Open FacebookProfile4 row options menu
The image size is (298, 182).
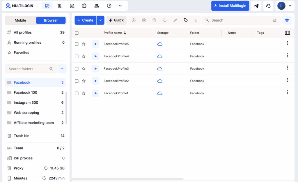click(x=287, y=56)
